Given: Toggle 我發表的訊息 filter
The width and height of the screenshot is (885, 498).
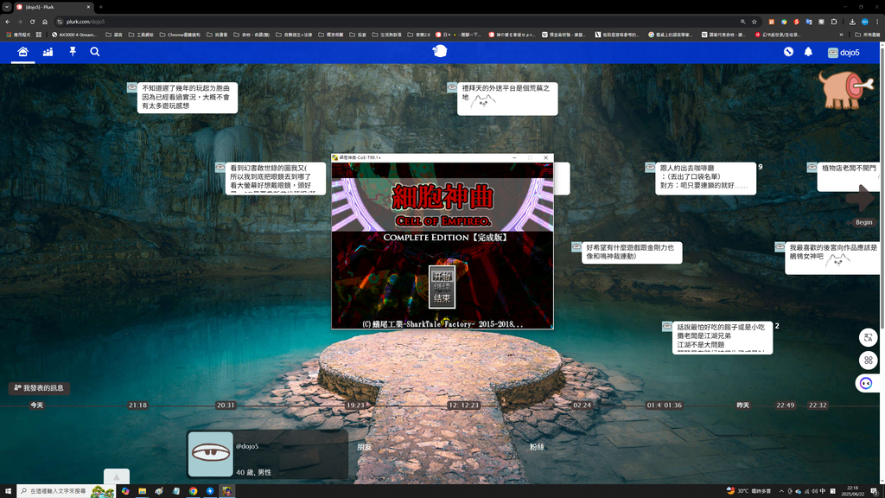Looking at the screenshot, I should (x=39, y=388).
